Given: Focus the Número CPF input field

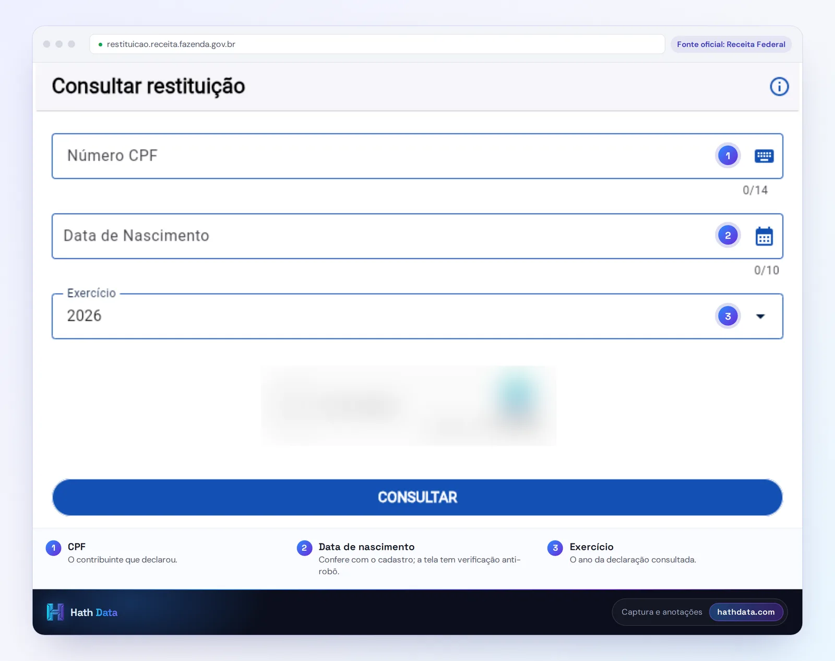Looking at the screenshot, I should point(417,156).
